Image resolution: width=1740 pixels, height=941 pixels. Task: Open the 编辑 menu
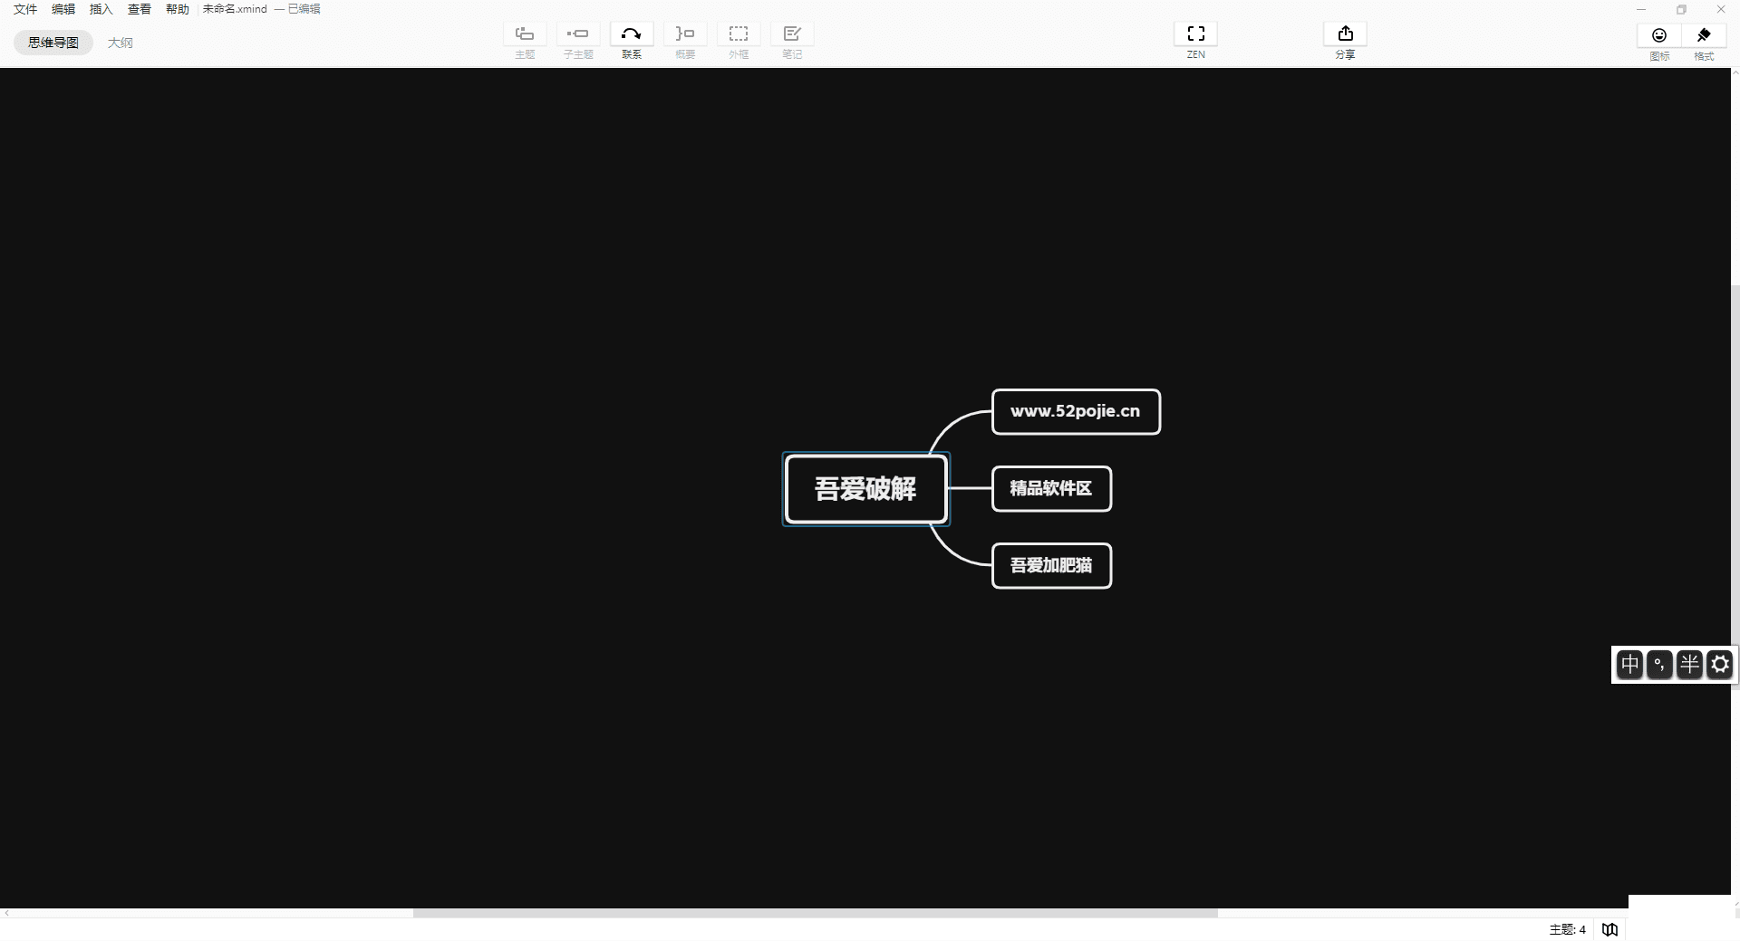(x=63, y=9)
